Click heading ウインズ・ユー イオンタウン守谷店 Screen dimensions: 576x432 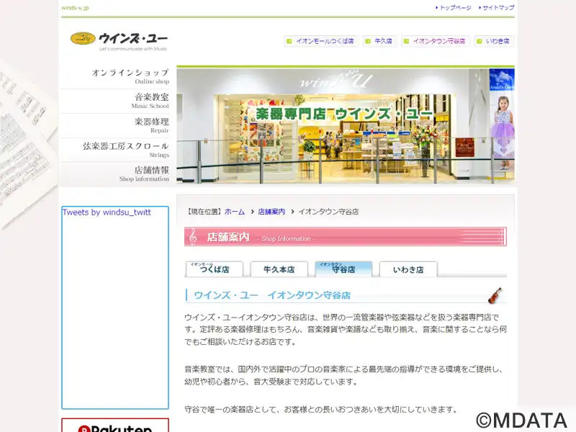click(x=272, y=295)
